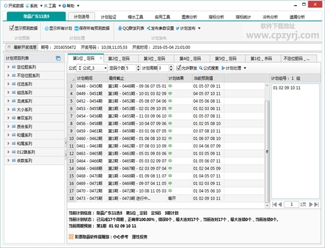Switch to the 第2位_定码 tab
Image resolution: width=325 pixels, height=248 pixels.
coord(121,59)
